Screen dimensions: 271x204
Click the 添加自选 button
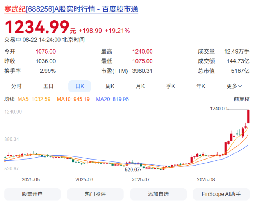(x=158, y=194)
